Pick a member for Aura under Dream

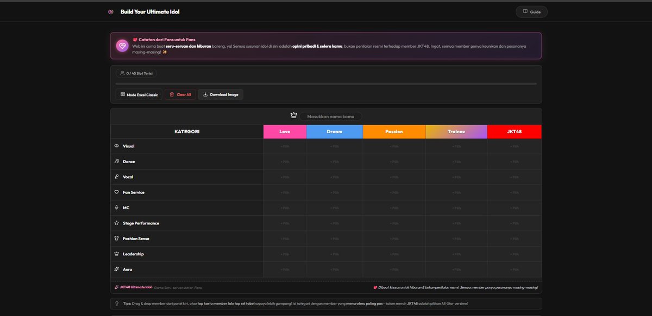(x=335, y=269)
